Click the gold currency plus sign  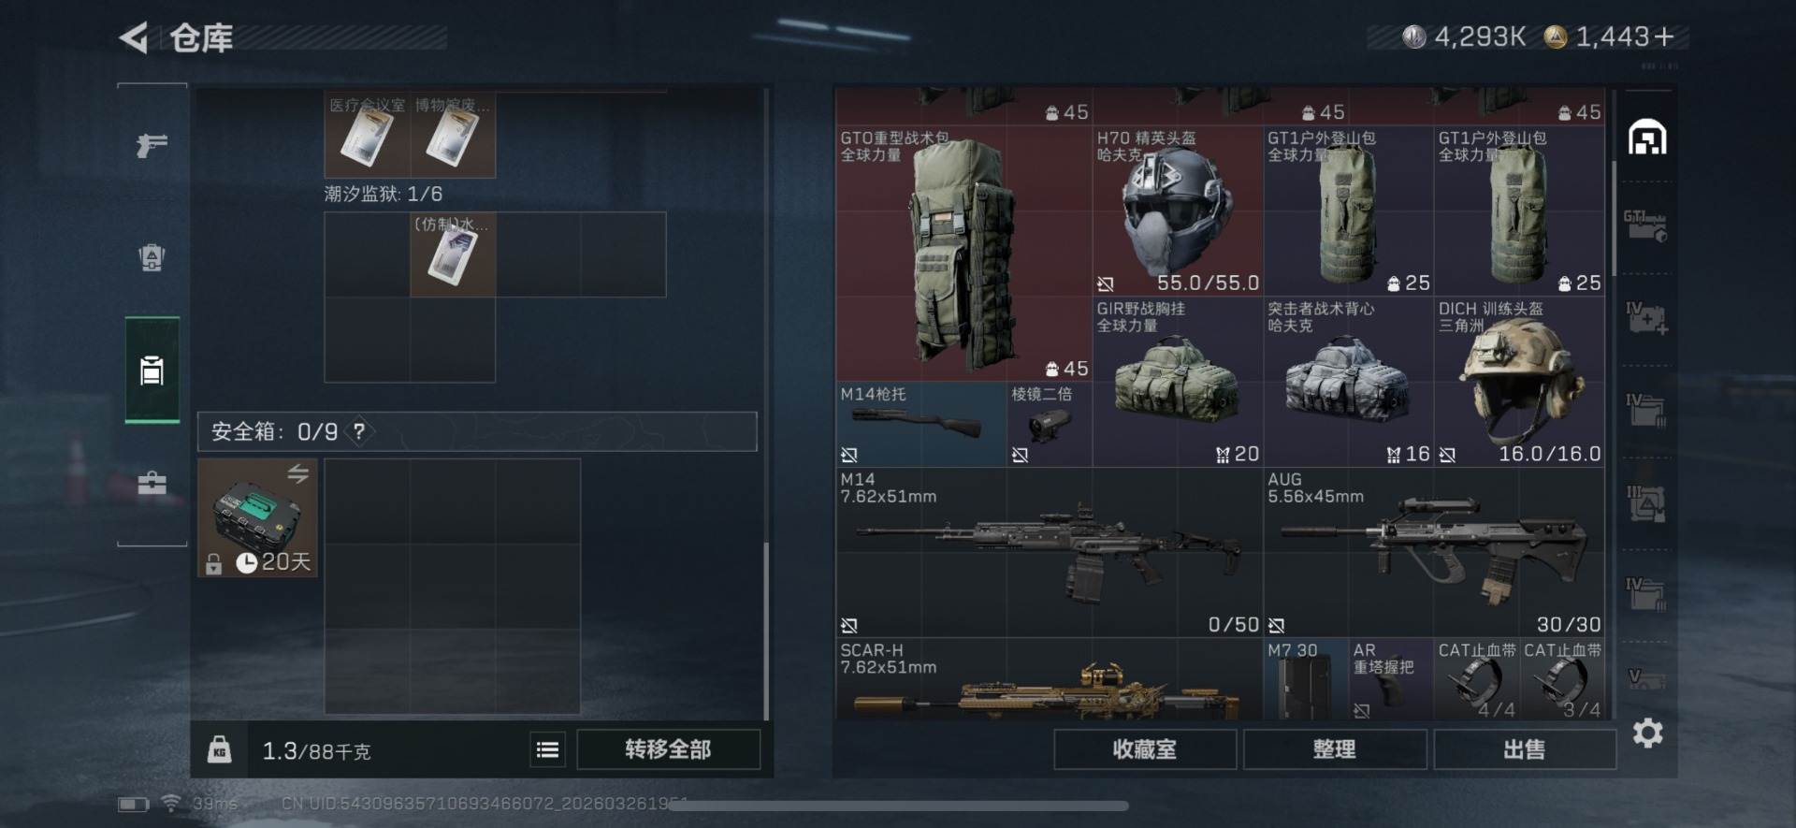click(1663, 36)
